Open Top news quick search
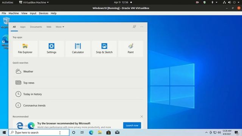The image size is (242, 136). (x=78, y=83)
